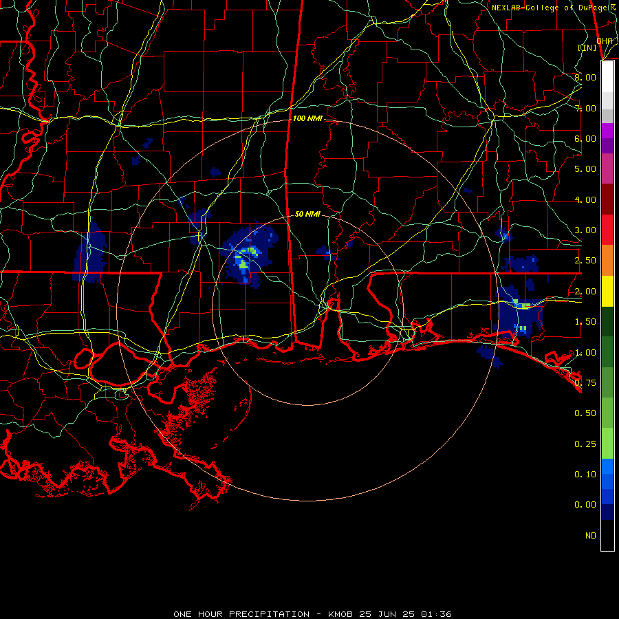
Task: Click the ND legend label
Action: coord(591,536)
